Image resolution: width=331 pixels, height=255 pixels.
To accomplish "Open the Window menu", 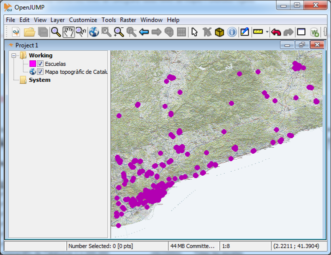I will 151,20.
